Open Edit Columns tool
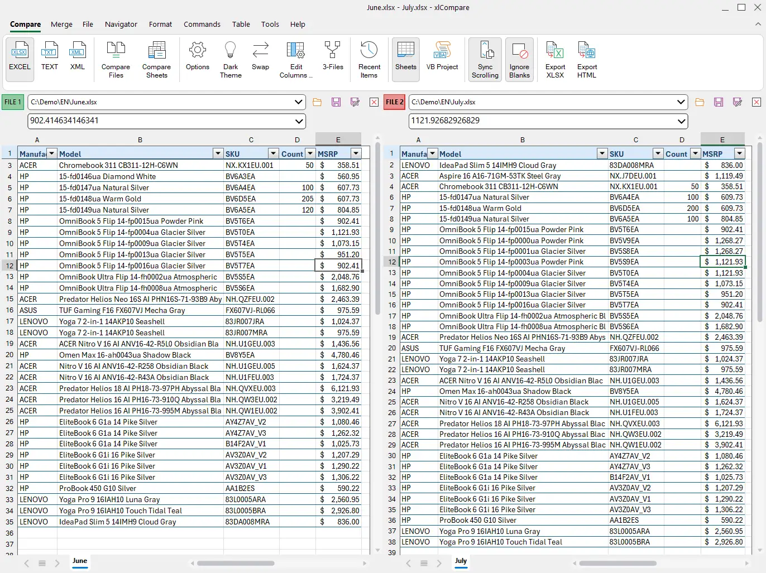 296,60
